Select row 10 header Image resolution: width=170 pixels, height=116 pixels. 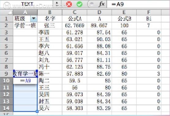pos(6,81)
